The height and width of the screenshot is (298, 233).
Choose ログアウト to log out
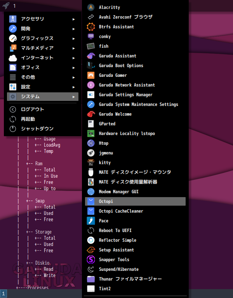point(43,109)
